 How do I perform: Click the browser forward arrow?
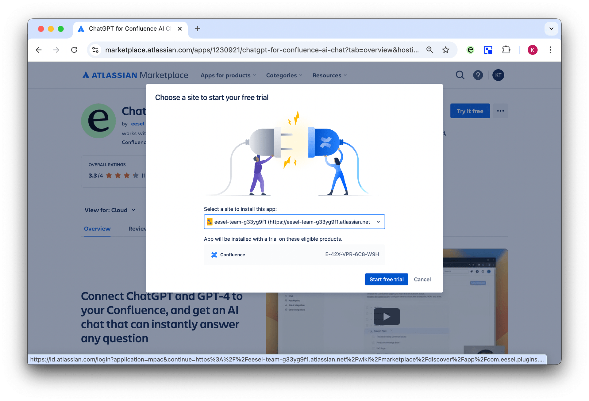pos(56,50)
